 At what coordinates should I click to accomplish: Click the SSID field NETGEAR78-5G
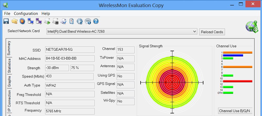click(x=70, y=50)
